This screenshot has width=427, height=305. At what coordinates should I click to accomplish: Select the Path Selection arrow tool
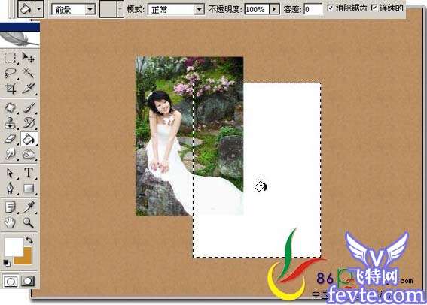click(x=10, y=173)
